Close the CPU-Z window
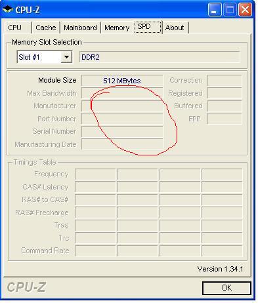 pyautogui.click(x=245, y=9)
